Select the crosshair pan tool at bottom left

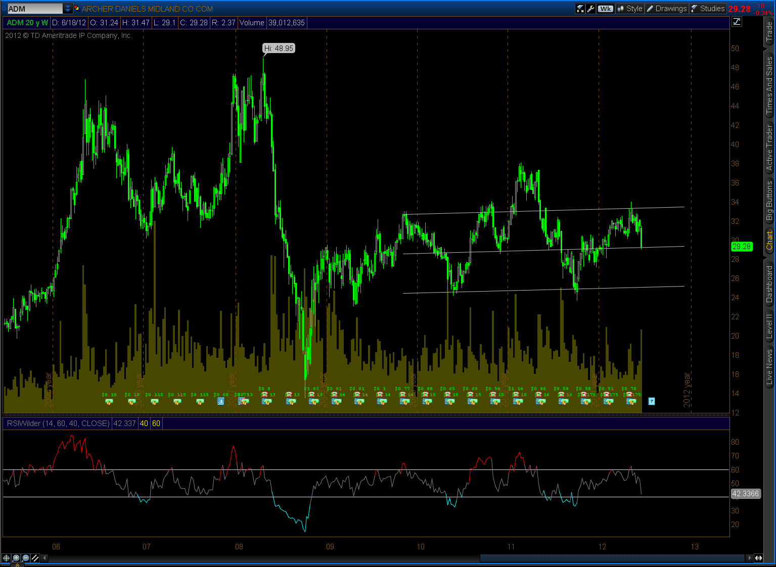point(6,558)
